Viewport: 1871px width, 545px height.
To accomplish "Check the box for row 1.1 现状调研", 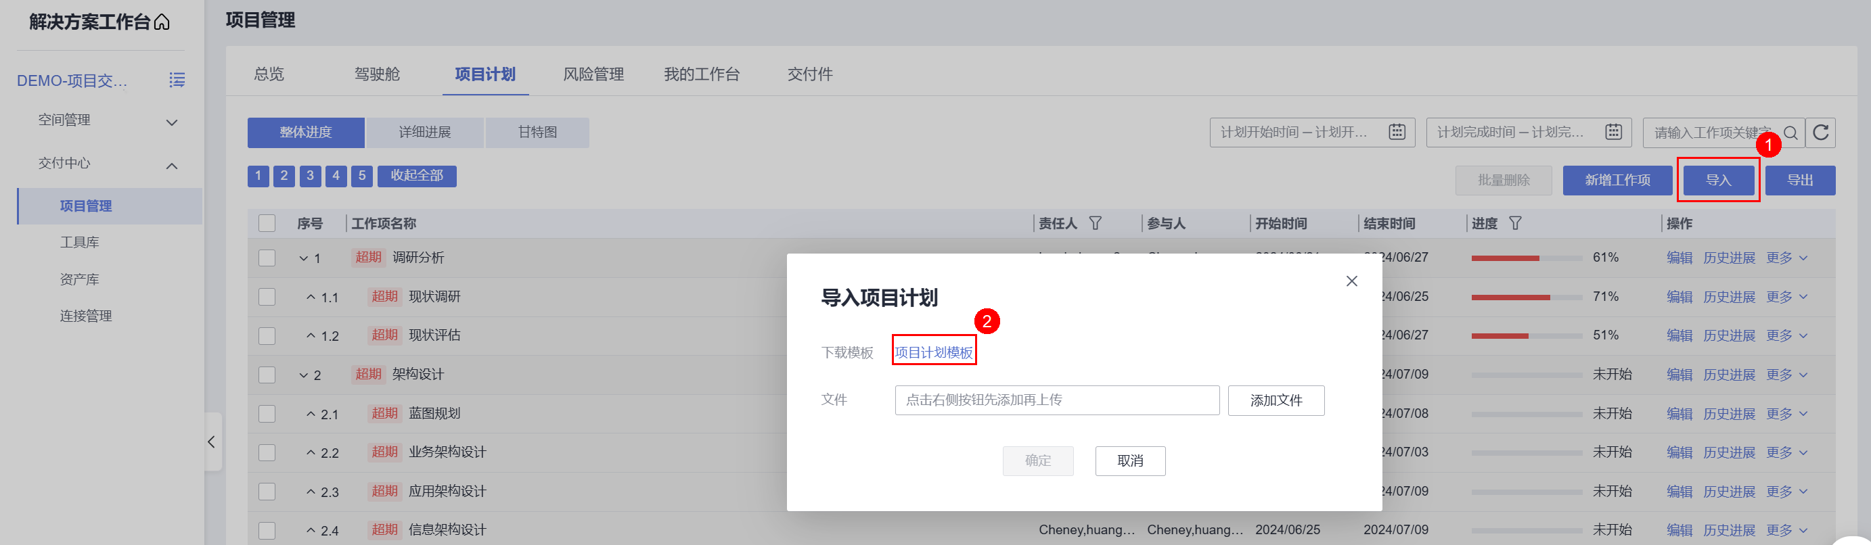I will (x=267, y=297).
